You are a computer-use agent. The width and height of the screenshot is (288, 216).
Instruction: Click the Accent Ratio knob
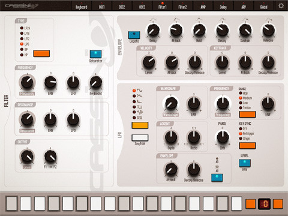click(x=194, y=137)
